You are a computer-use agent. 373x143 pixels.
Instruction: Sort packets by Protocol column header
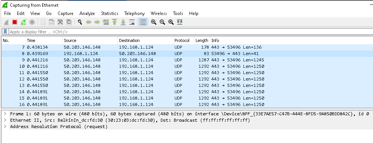(183, 40)
